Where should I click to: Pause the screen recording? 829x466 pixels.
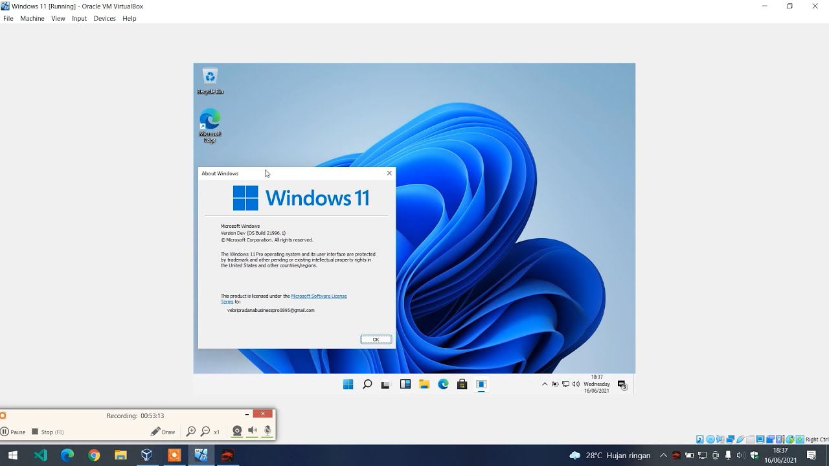(13, 432)
